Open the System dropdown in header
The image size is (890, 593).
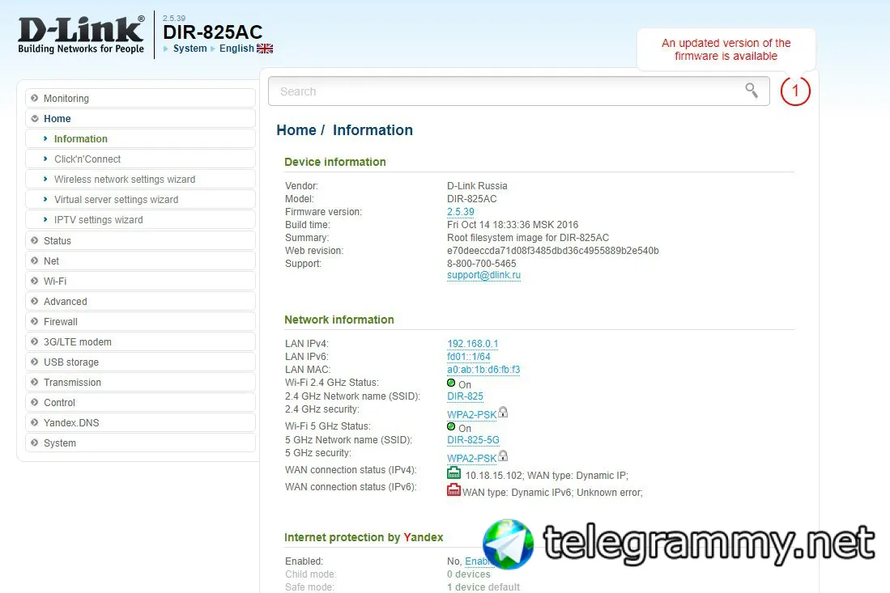pos(189,49)
